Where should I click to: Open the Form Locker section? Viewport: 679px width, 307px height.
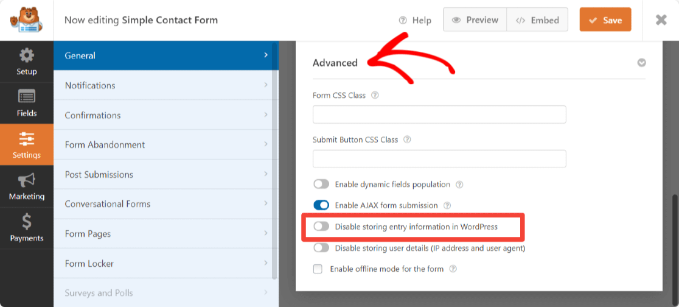pyautogui.click(x=165, y=263)
